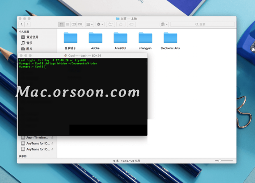Screen dimensions: 255x183
Task: Click inside the Terminal command prompt
Action: pos(45,67)
